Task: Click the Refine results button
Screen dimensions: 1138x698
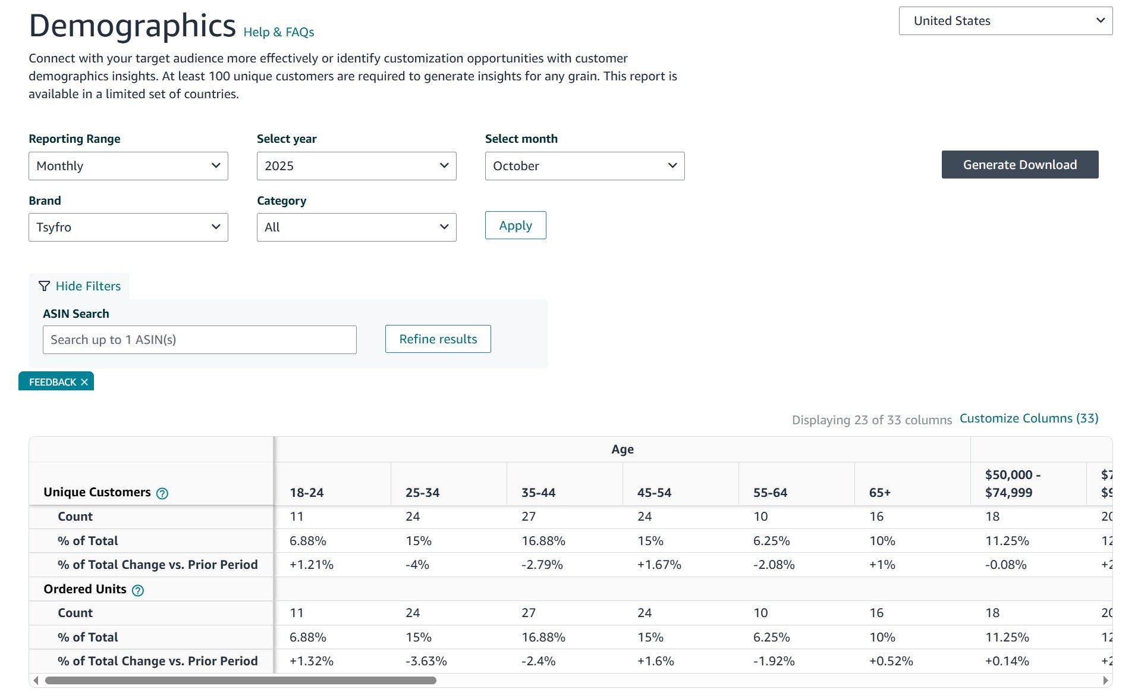Action: click(438, 339)
